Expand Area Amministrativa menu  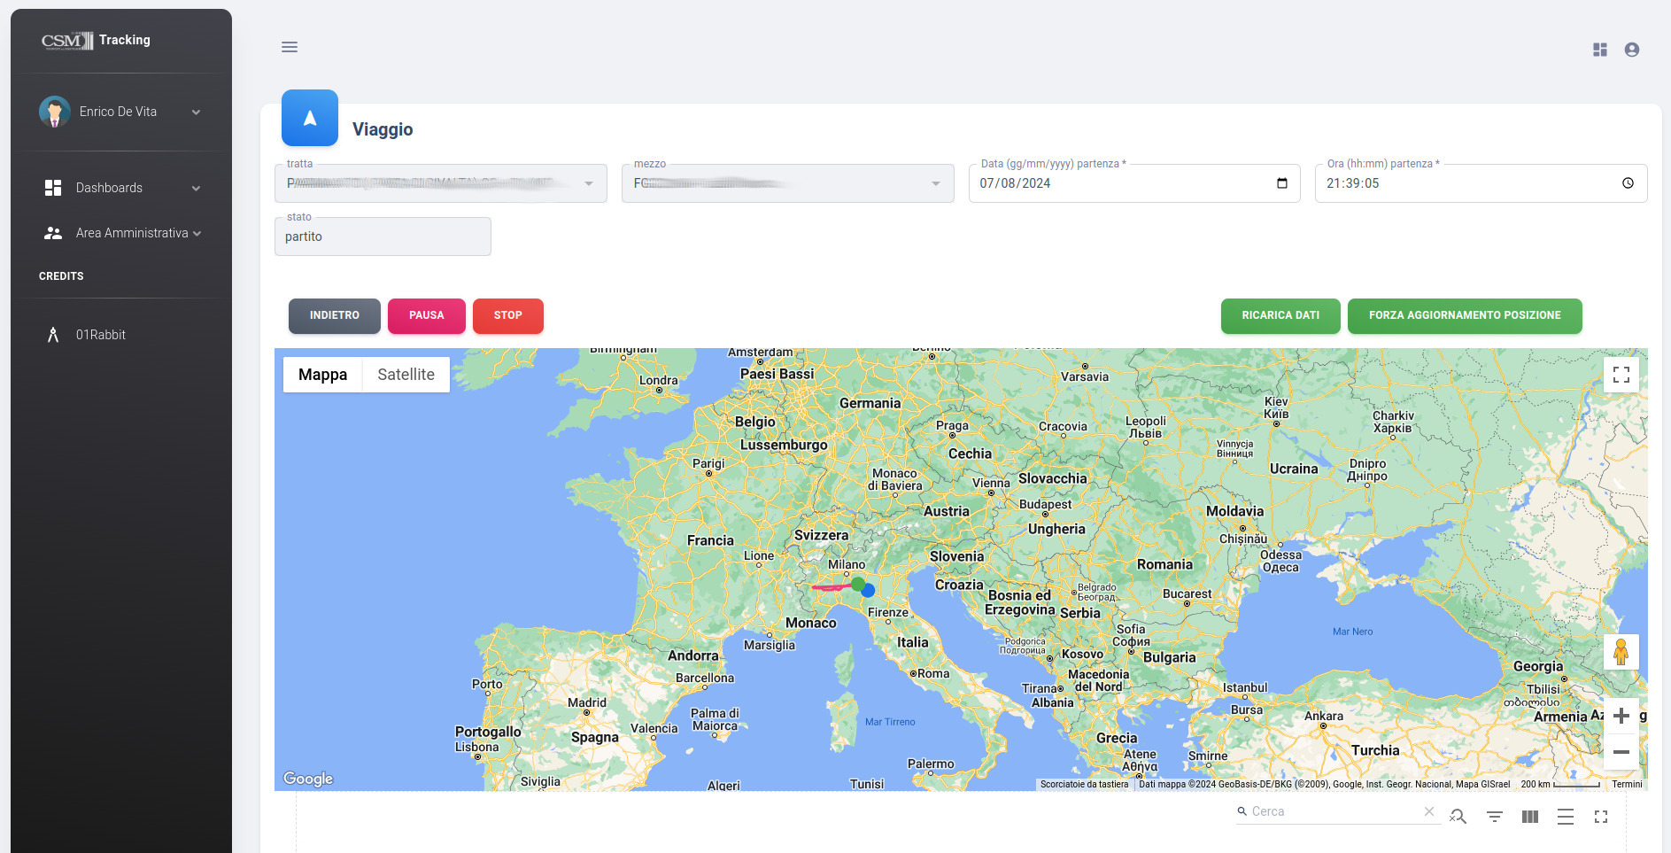[x=197, y=233]
